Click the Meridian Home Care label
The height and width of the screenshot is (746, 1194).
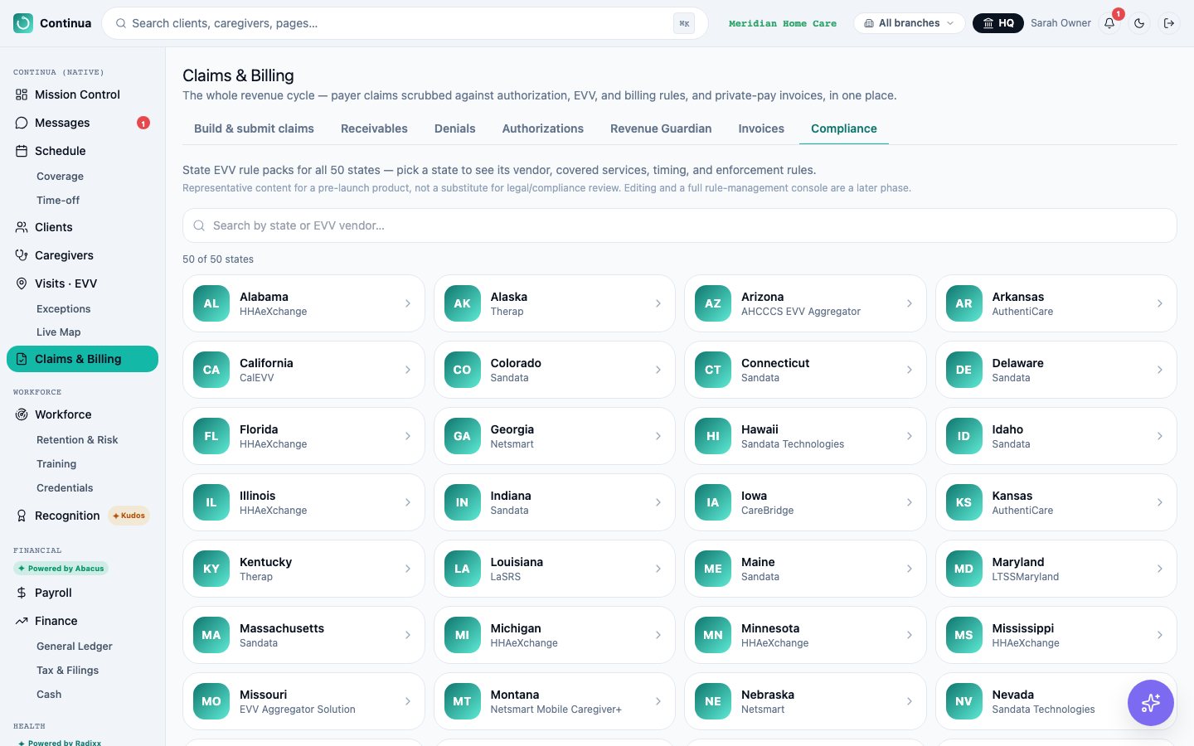[783, 23]
